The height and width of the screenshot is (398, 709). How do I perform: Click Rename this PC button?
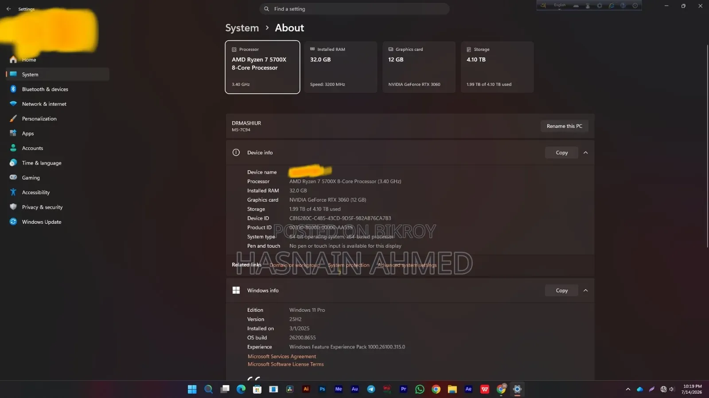coord(564,126)
